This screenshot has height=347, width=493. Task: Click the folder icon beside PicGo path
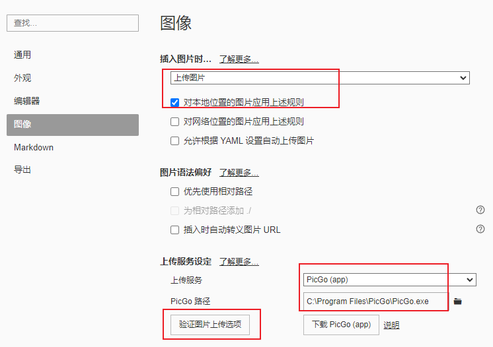(457, 301)
